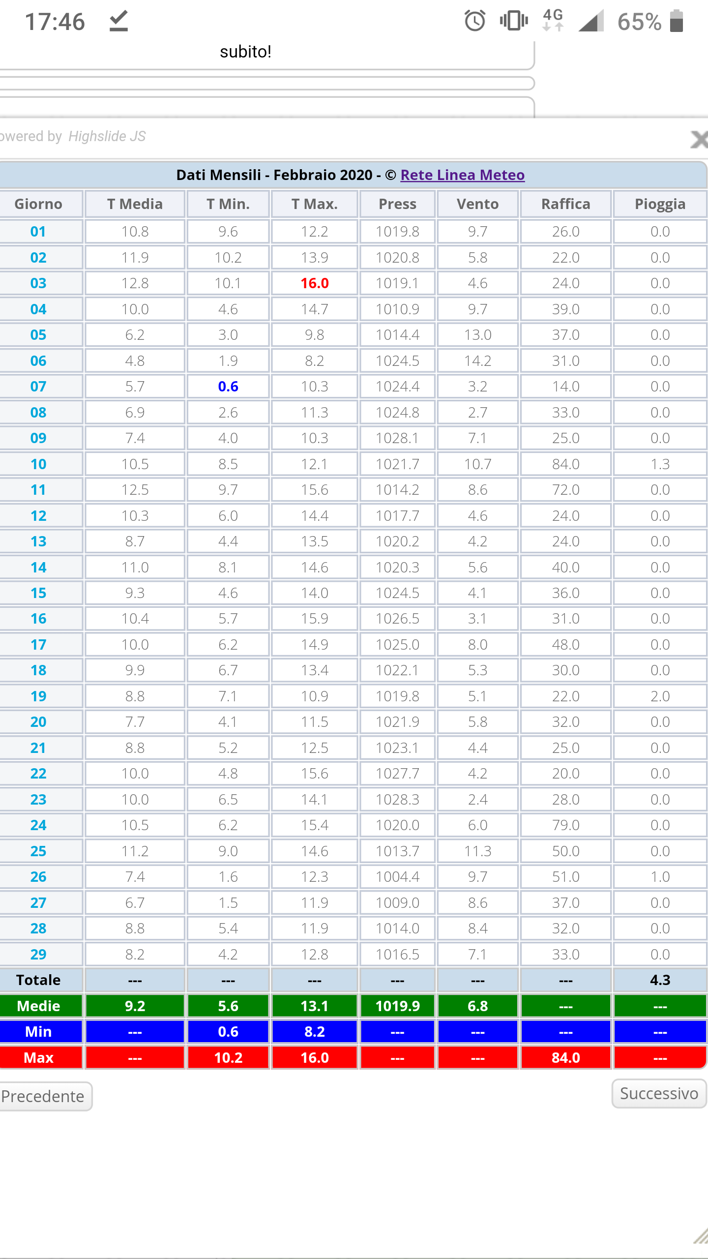Select day 19 in Giorno column

coord(38,696)
